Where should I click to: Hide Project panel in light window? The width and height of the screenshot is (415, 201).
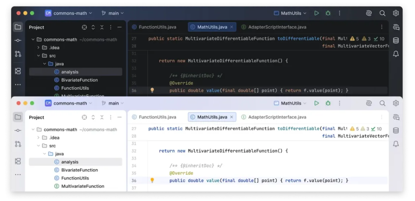pyautogui.click(x=119, y=117)
